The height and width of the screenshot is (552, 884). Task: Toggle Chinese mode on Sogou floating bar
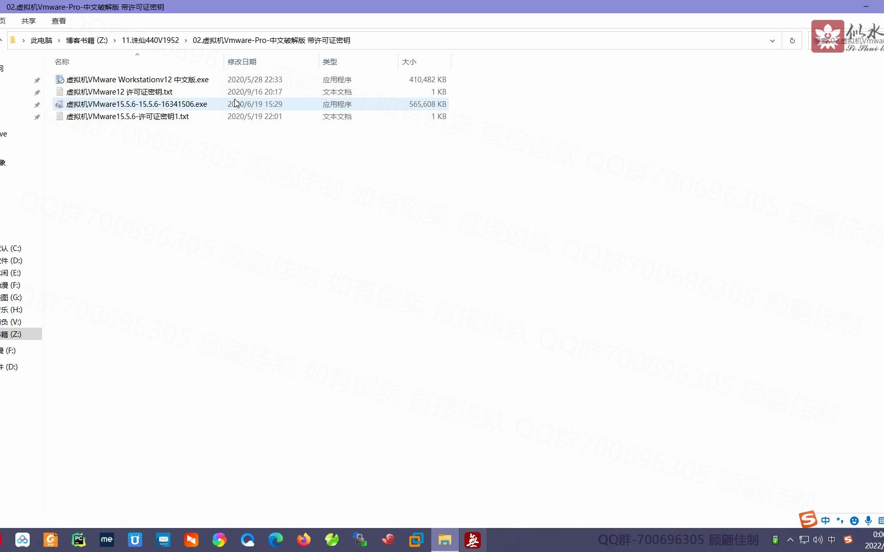(x=825, y=520)
